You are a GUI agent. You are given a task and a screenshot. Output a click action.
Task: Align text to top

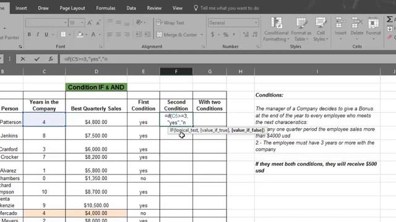pos(110,22)
